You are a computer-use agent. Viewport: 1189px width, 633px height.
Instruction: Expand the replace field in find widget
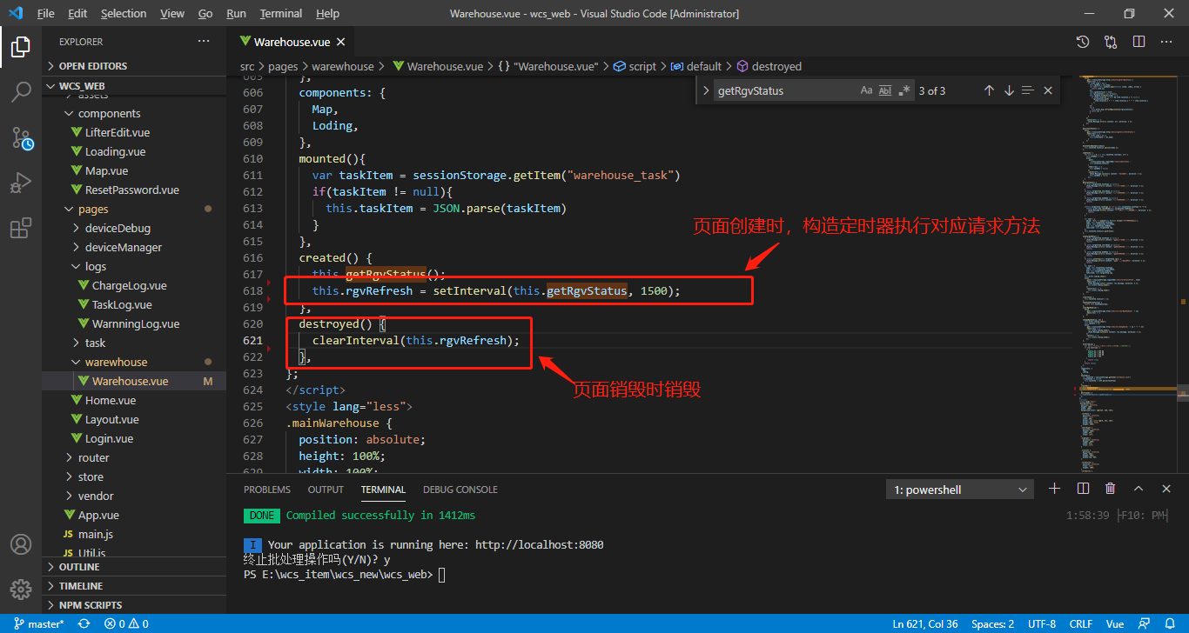(x=705, y=90)
